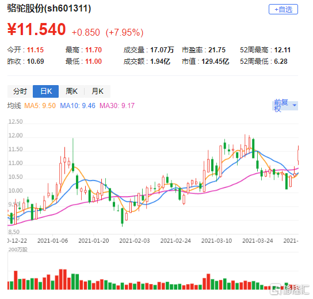The width and height of the screenshot is (313, 299).
Task: Click 52周最低 value 6.28
Action: (281, 62)
